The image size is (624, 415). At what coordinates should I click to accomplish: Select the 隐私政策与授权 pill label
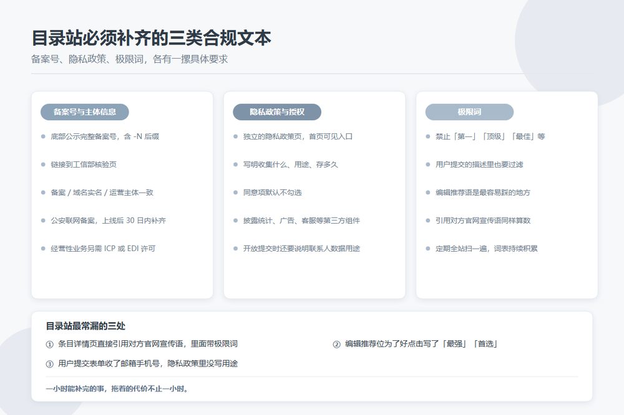click(x=277, y=112)
